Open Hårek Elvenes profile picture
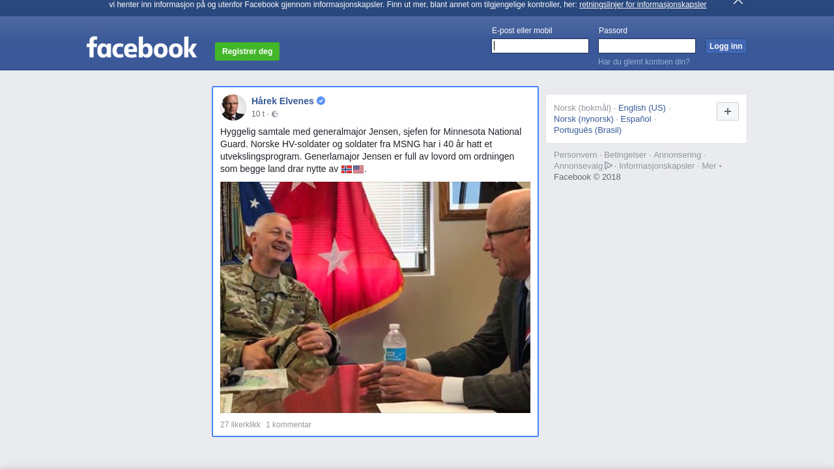Screen dimensions: 834x469 233,107
